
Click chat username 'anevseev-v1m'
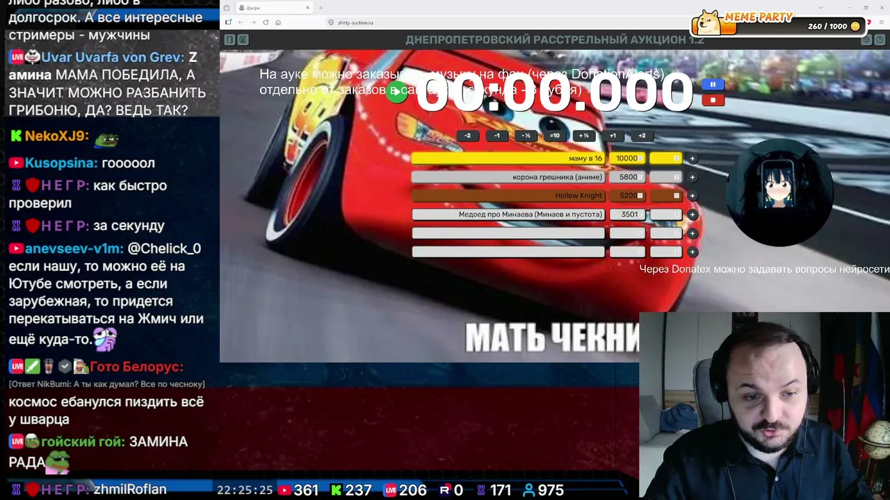coord(74,249)
